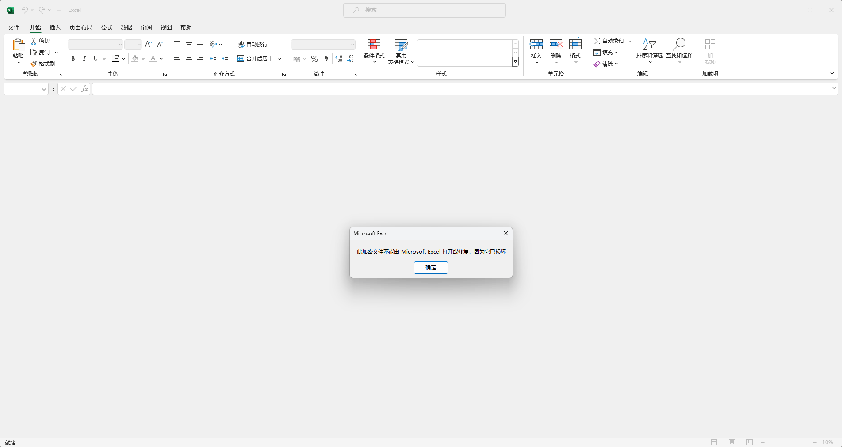Toggle italic formatting (I)
Viewport: 842px width, 447px height.
[x=84, y=59]
